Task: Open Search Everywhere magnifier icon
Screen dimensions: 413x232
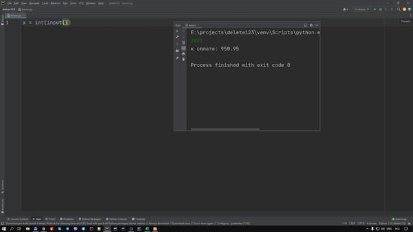Action: [399, 9]
